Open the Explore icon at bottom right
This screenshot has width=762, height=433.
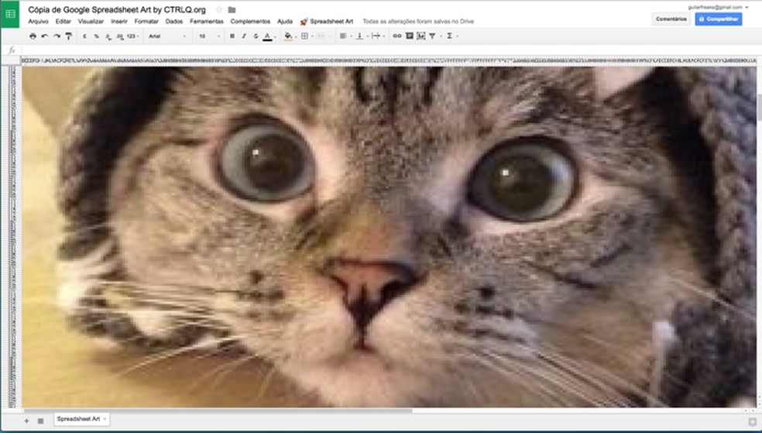tap(752, 421)
